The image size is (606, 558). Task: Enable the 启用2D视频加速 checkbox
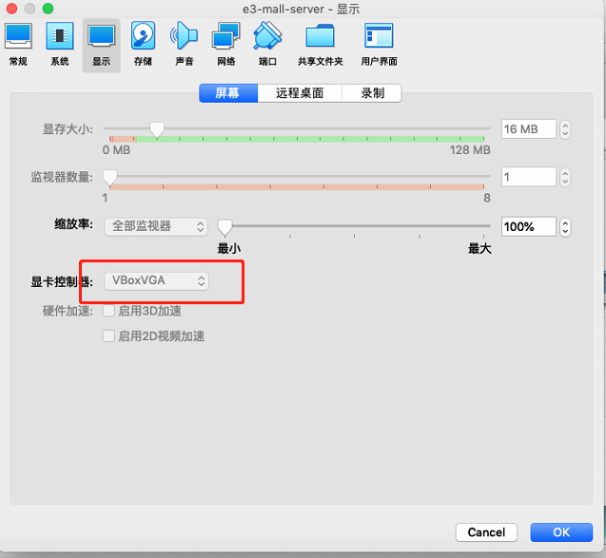[108, 336]
